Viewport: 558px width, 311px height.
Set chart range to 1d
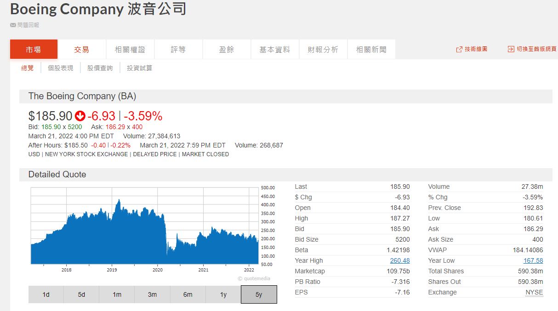pyautogui.click(x=46, y=294)
